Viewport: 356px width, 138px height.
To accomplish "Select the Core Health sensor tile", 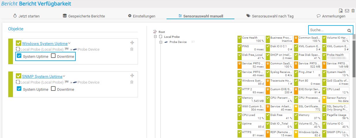I will click(x=251, y=39).
